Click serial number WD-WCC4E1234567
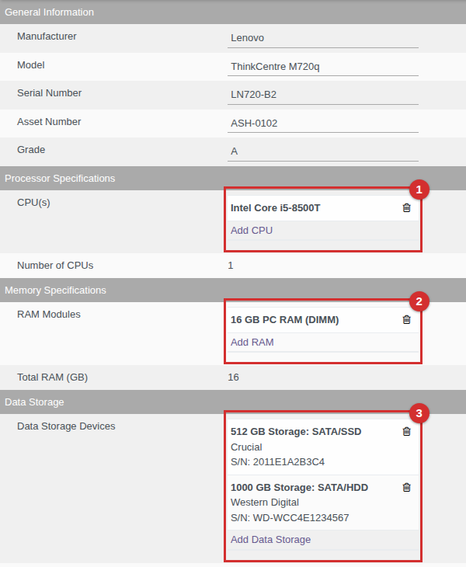Image resolution: width=466 pixels, height=567 pixels. tap(301, 518)
